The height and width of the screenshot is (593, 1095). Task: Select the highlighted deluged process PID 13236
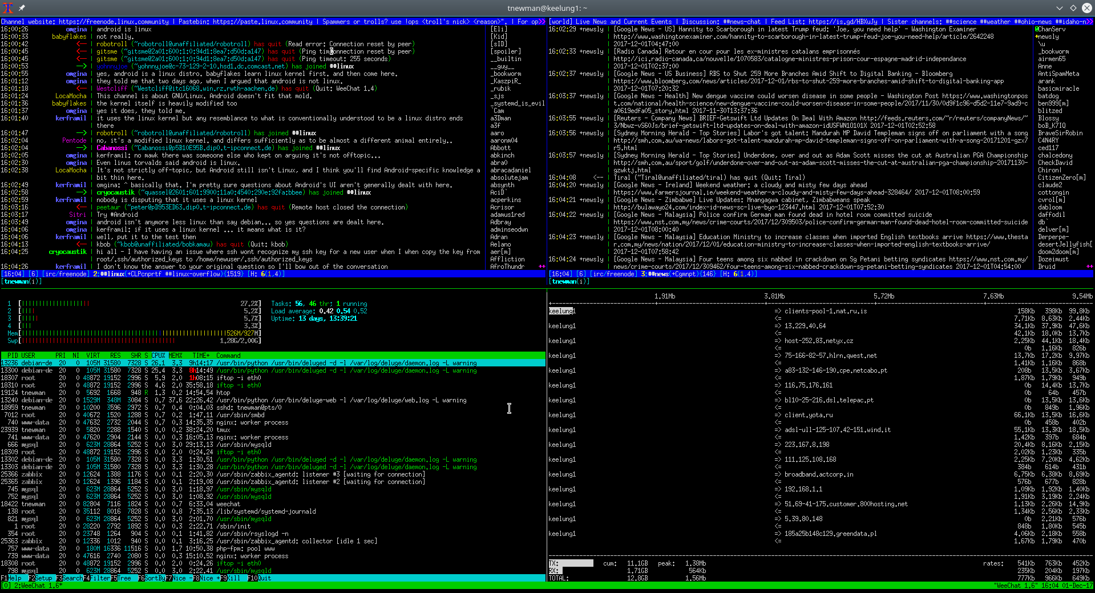coord(273,363)
